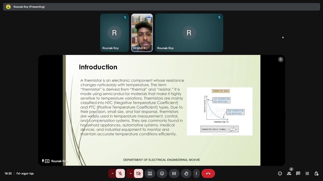This screenshot has width=323, height=181.
Task: Leave the call with red hang-up button
Action: pos(208,173)
